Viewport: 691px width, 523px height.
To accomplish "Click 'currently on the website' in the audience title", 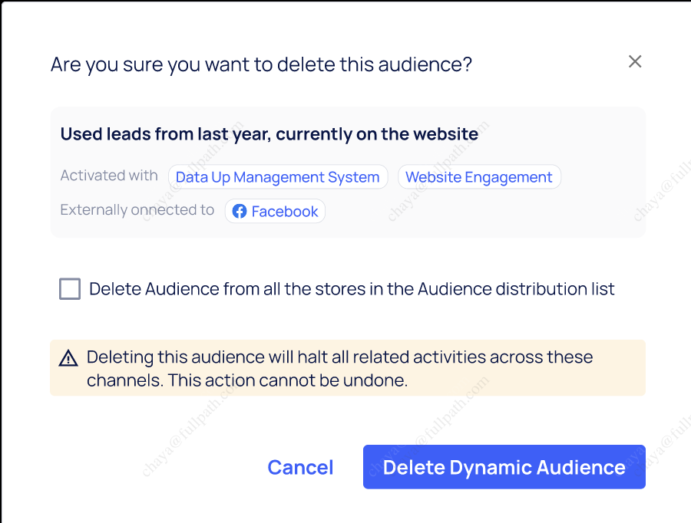I will pos(377,134).
